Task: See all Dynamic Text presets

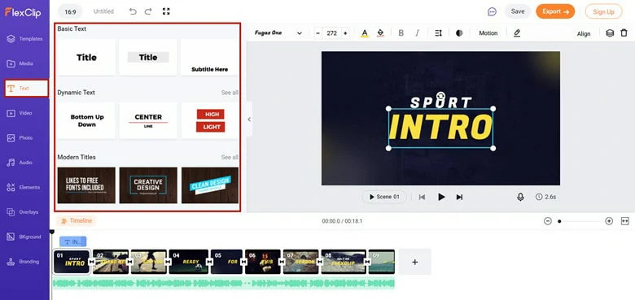Action: [x=230, y=93]
